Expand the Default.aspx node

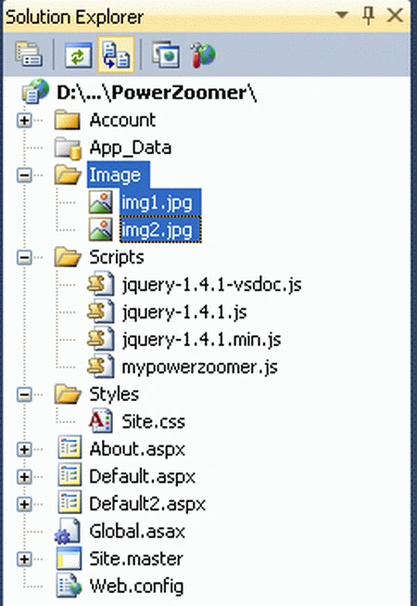(x=24, y=477)
